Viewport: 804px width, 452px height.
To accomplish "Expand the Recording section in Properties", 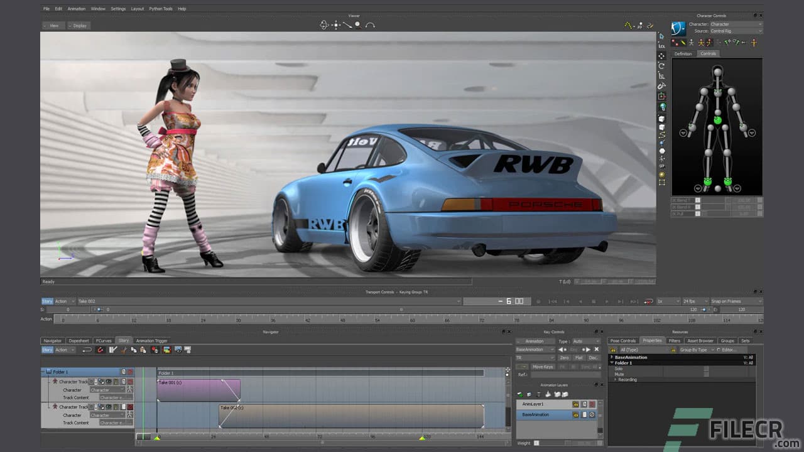I will [616, 379].
